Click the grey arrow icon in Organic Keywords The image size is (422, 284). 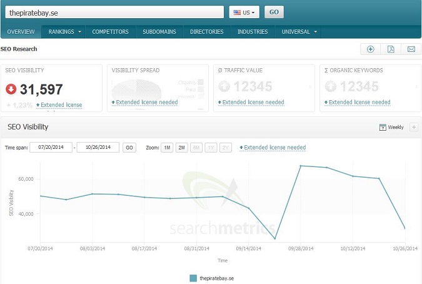(329, 88)
